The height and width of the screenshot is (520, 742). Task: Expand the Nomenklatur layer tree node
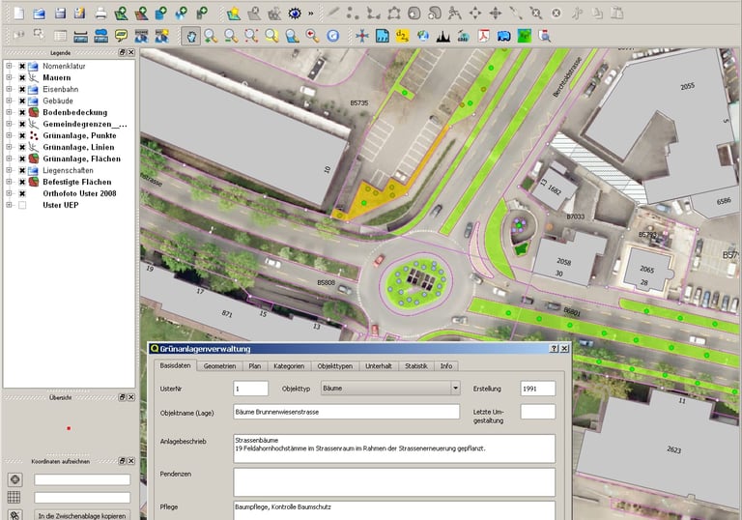pyautogui.click(x=9, y=66)
